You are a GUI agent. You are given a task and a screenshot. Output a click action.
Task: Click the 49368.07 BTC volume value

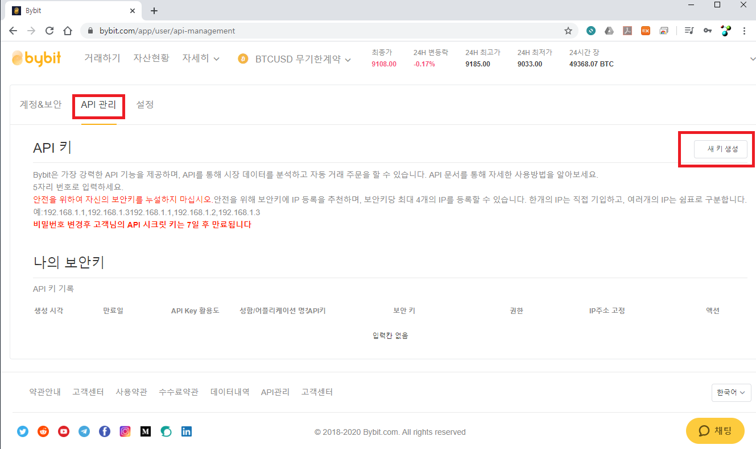[592, 64]
